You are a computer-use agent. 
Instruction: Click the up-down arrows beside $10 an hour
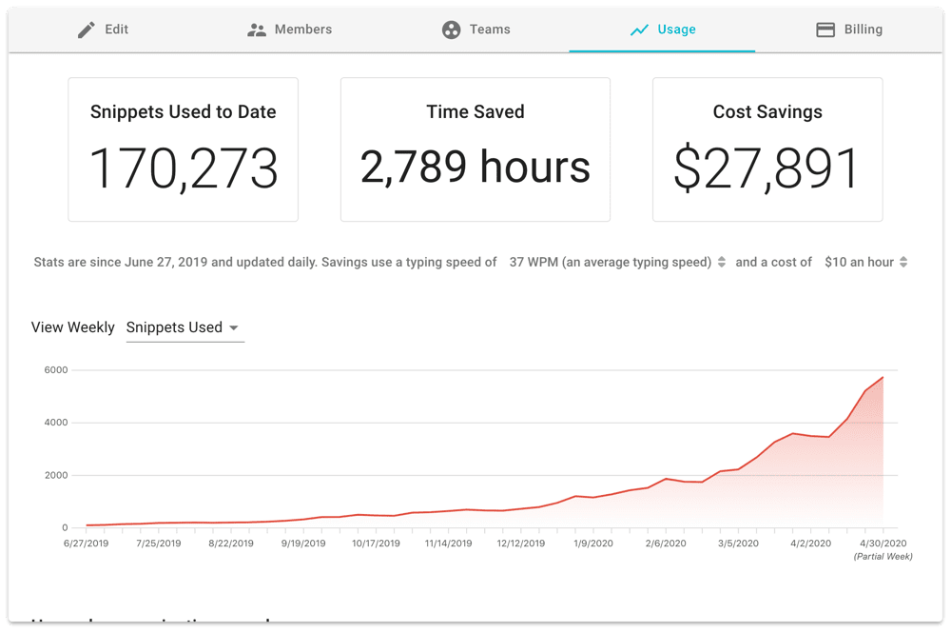903,262
